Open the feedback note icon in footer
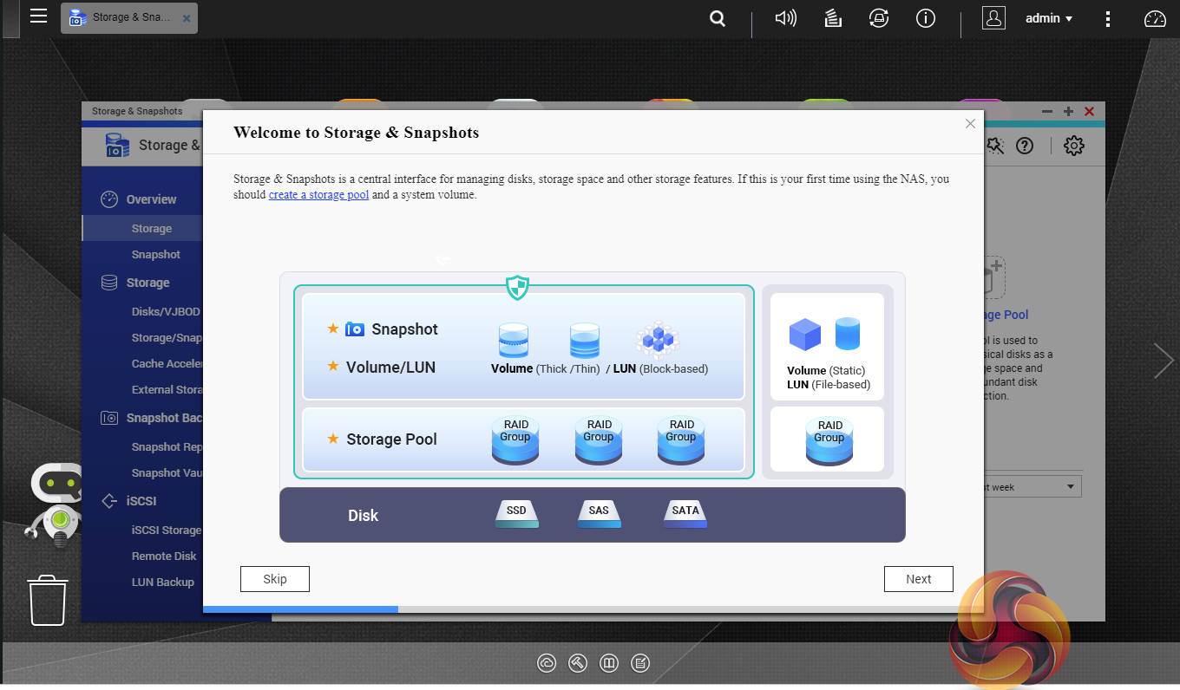The width and height of the screenshot is (1180, 690). (x=640, y=663)
